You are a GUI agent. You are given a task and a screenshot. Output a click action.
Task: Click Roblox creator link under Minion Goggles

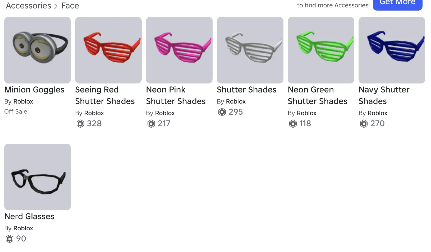coord(23,101)
